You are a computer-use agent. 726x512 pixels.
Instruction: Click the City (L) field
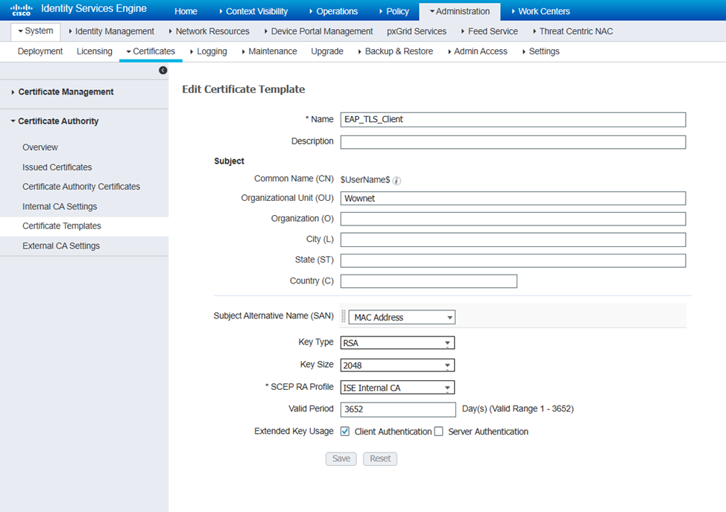pos(513,240)
